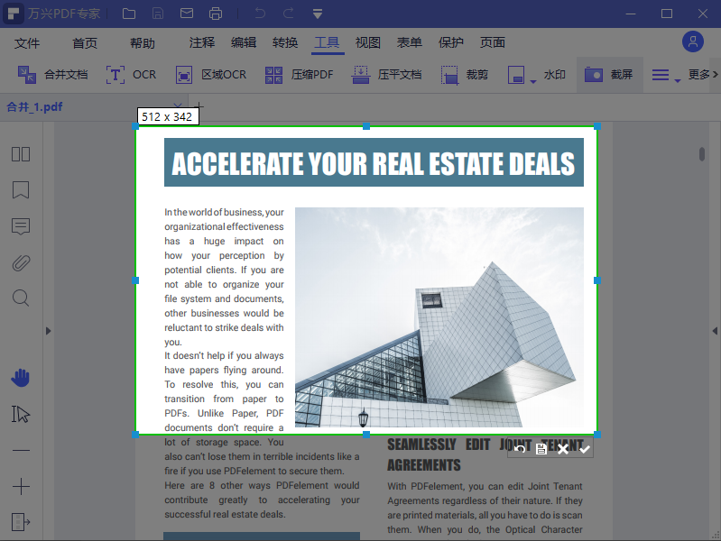The height and width of the screenshot is (541, 721).
Task: Switch to the 注释 tab
Action: click(202, 42)
